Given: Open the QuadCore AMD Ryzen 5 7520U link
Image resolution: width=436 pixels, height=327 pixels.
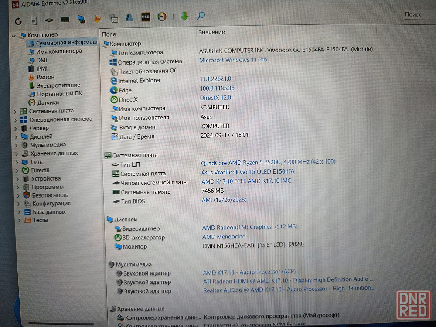Looking at the screenshot, I should pyautogui.click(x=268, y=162).
